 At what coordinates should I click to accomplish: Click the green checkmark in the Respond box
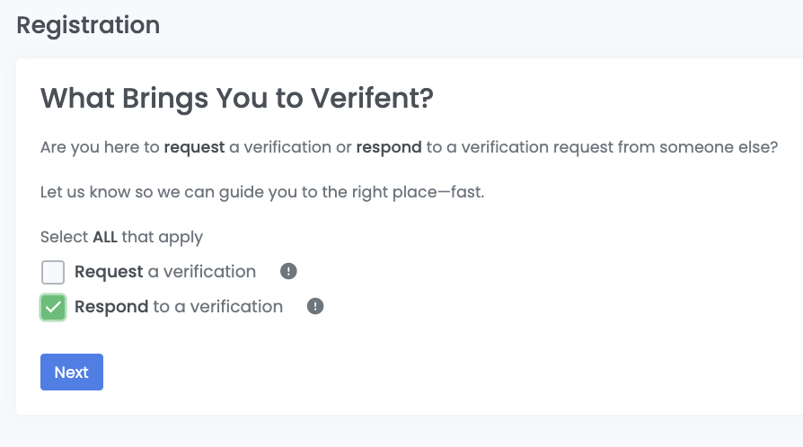click(x=53, y=307)
